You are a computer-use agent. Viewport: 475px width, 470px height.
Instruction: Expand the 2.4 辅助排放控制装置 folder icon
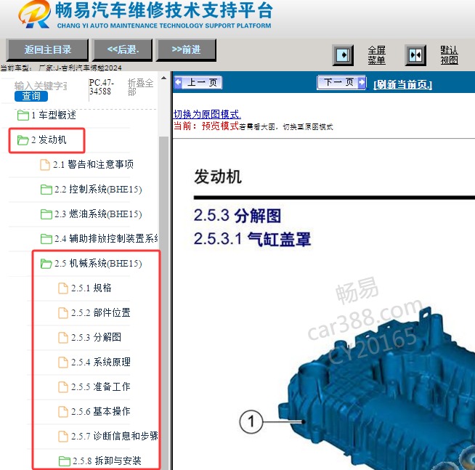point(46,239)
